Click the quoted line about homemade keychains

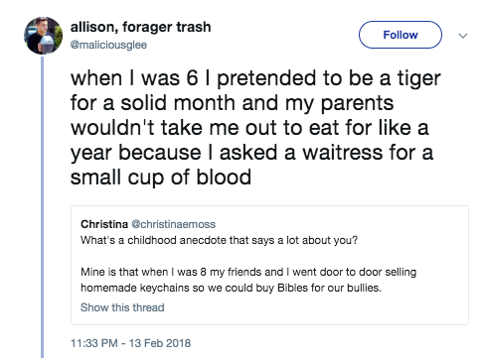point(231,288)
